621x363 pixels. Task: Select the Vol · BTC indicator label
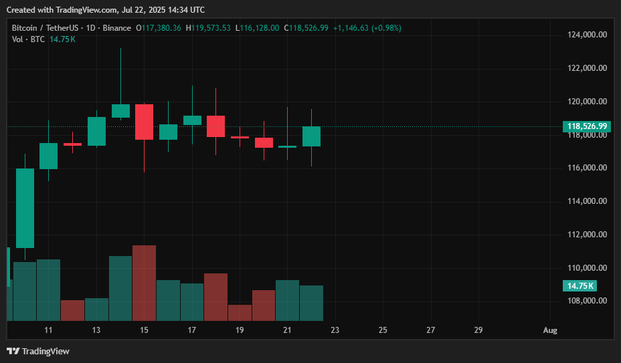(x=29, y=39)
